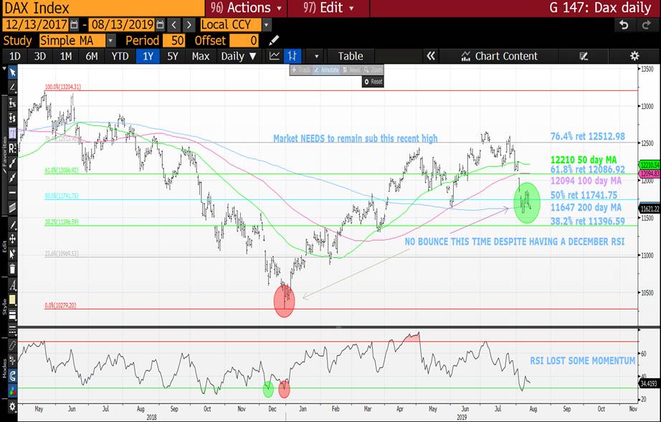Click the DAX Index security field

(103, 8)
